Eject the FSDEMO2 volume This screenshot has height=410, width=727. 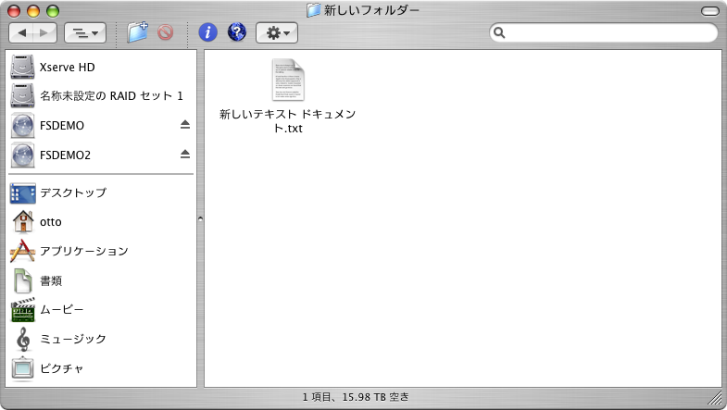[x=184, y=154]
